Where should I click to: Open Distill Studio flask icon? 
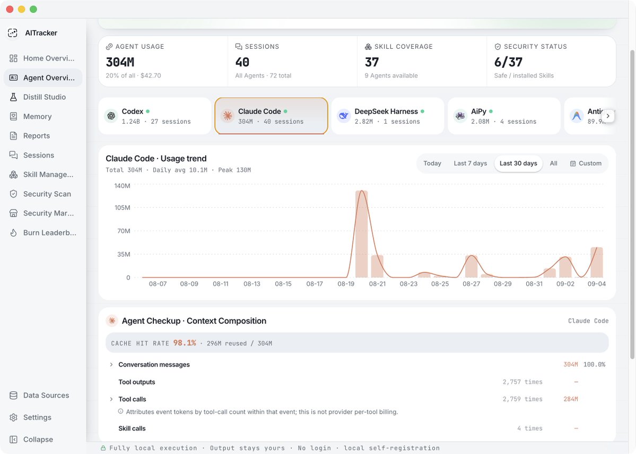click(13, 97)
